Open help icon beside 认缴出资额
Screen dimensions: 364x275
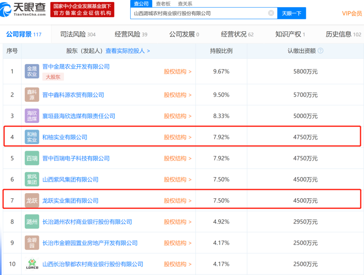click(321, 50)
